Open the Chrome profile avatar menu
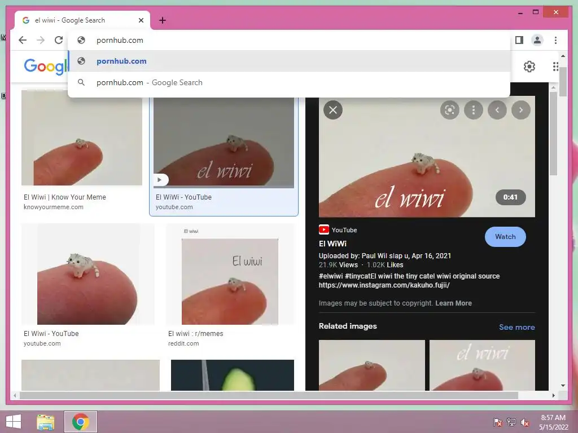This screenshot has height=433, width=578. click(537, 40)
